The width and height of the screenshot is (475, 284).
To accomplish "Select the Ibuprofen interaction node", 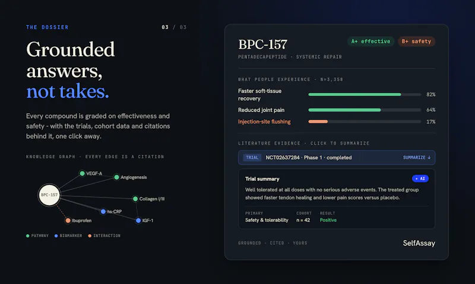I will pyautogui.click(x=68, y=221).
